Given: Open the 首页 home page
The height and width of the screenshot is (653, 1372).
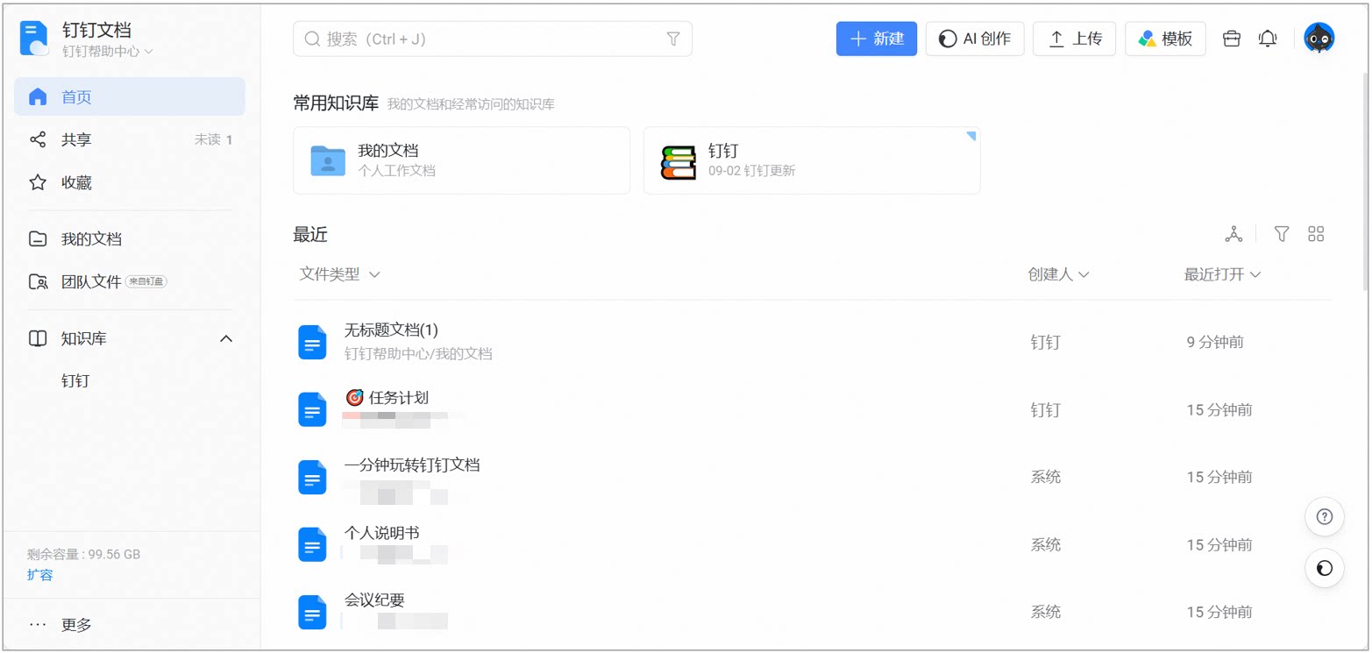Looking at the screenshot, I should pyautogui.click(x=130, y=96).
